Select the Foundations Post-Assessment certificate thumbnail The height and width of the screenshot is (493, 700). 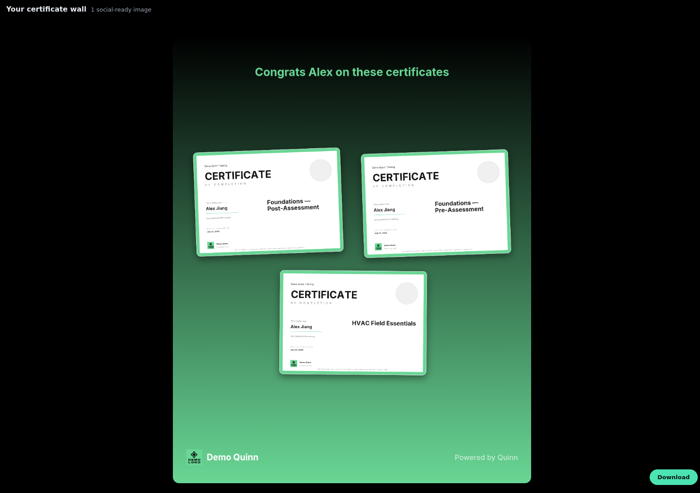pyautogui.click(x=268, y=202)
